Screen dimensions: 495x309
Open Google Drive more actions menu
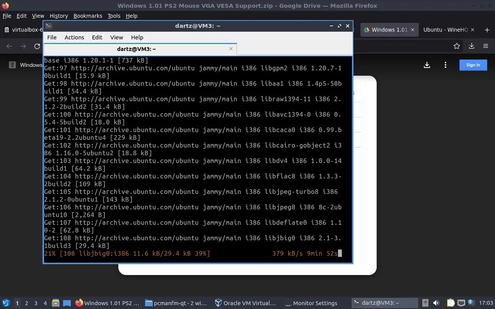445,65
